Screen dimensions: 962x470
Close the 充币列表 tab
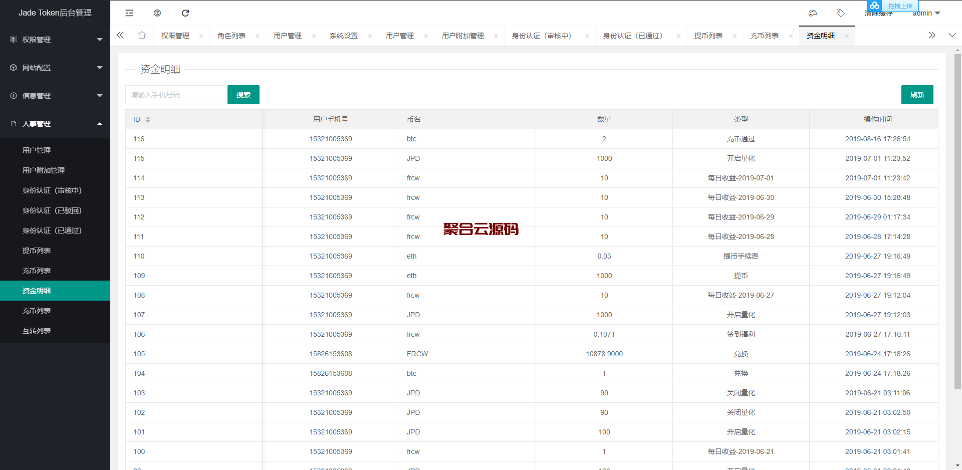pos(791,36)
